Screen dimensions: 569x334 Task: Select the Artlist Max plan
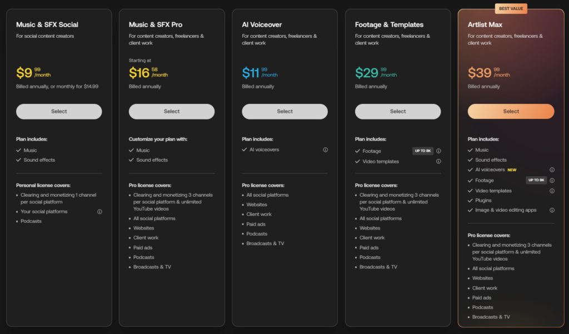[511, 111]
